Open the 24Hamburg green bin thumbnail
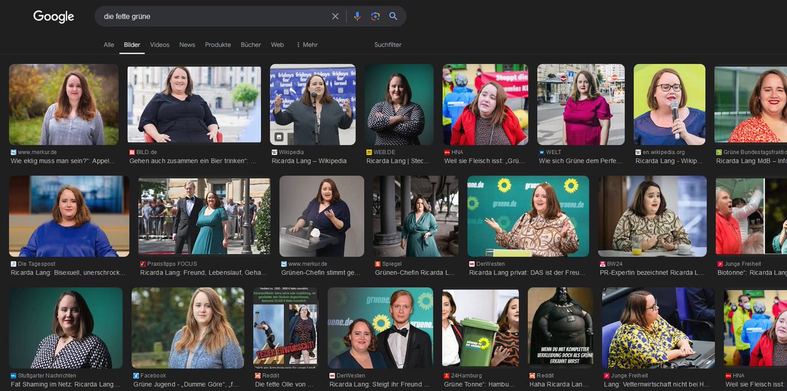This screenshot has height=391, width=787. pos(481,328)
